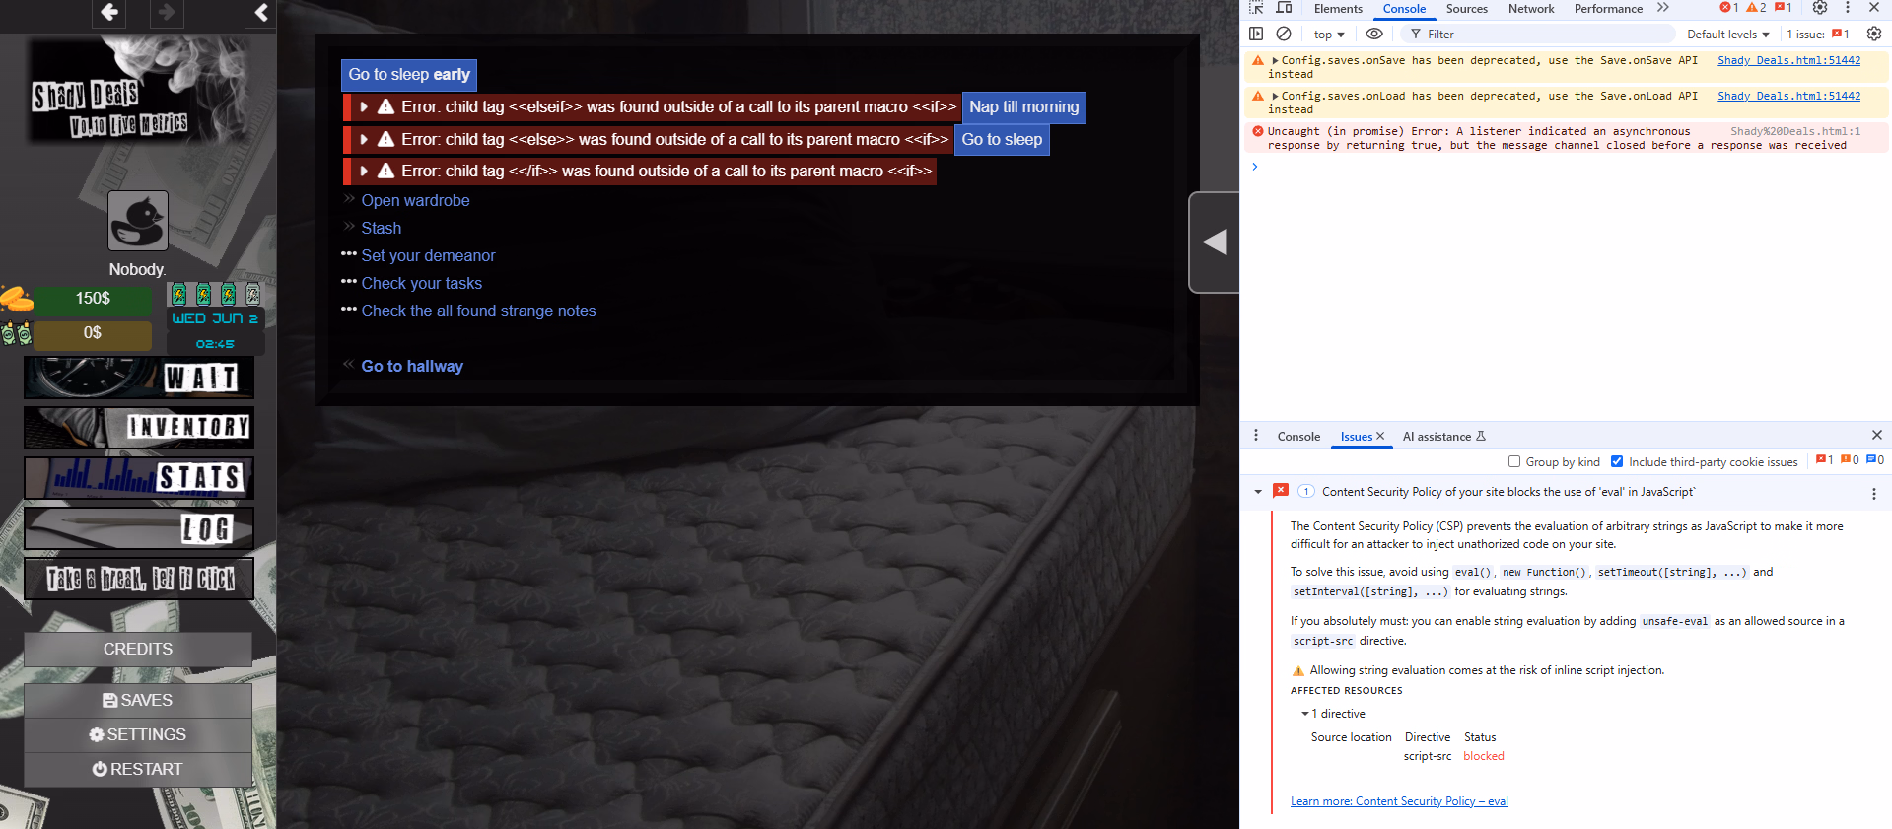Type in the console Filter field
This screenshot has height=829, width=1892.
coord(1538,35)
